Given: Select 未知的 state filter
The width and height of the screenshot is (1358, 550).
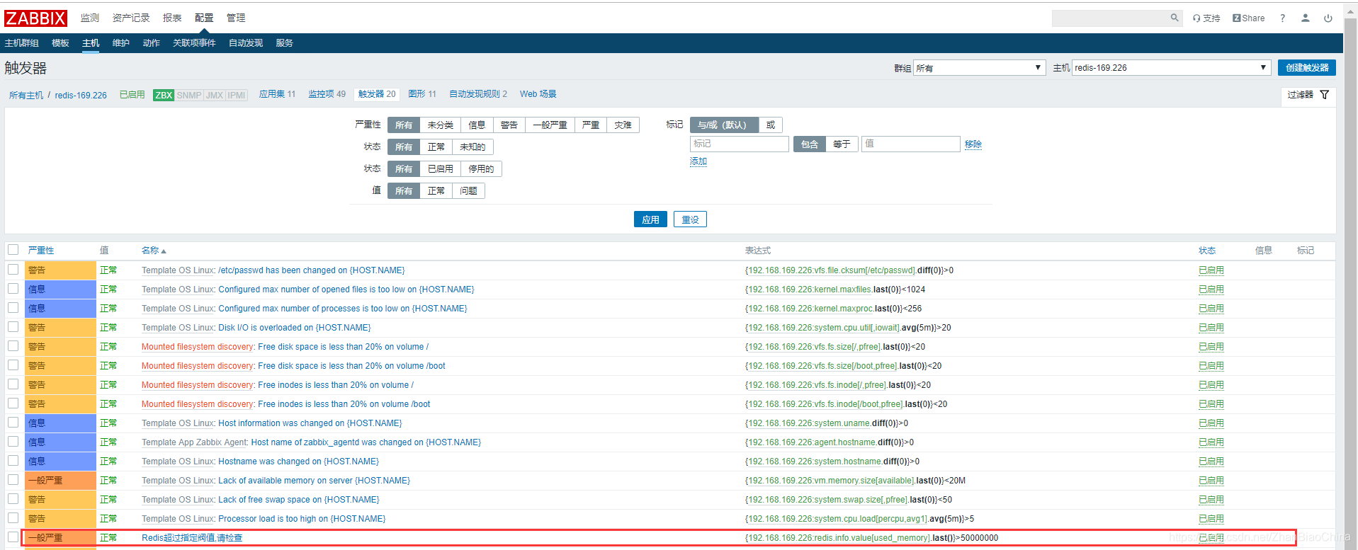Looking at the screenshot, I should (x=473, y=147).
